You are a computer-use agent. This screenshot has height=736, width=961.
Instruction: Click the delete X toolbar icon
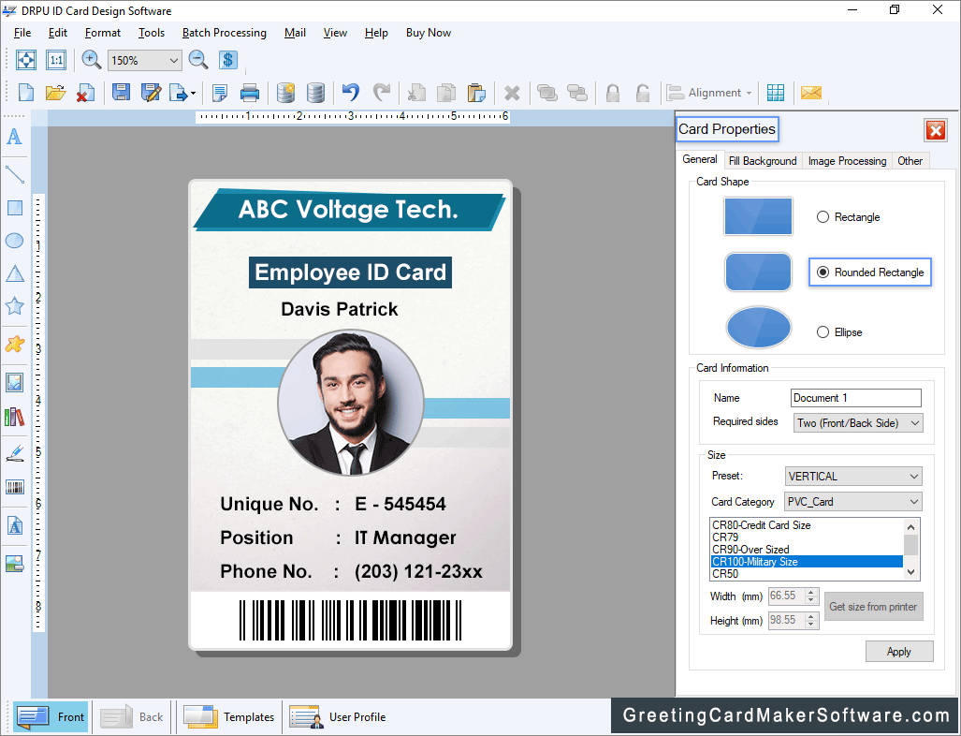[x=512, y=94]
